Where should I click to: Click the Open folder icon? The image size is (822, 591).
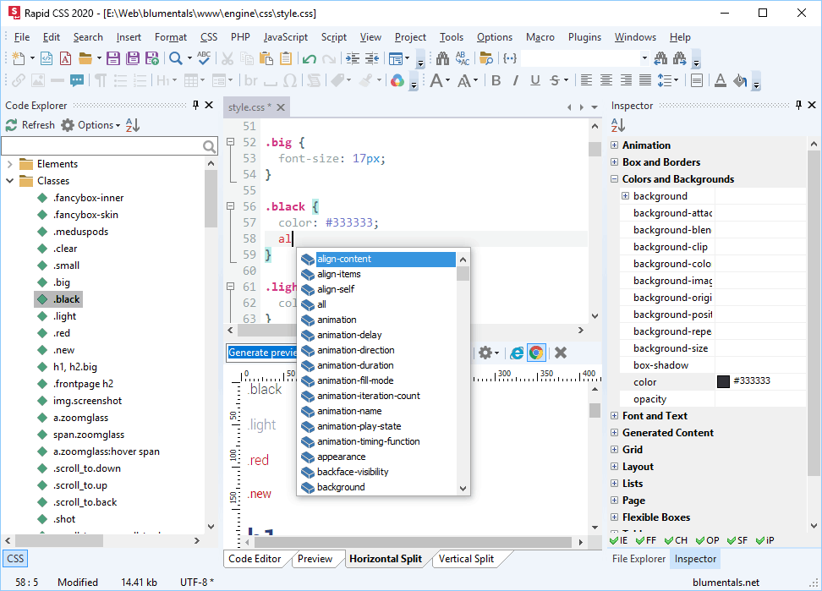pos(85,58)
